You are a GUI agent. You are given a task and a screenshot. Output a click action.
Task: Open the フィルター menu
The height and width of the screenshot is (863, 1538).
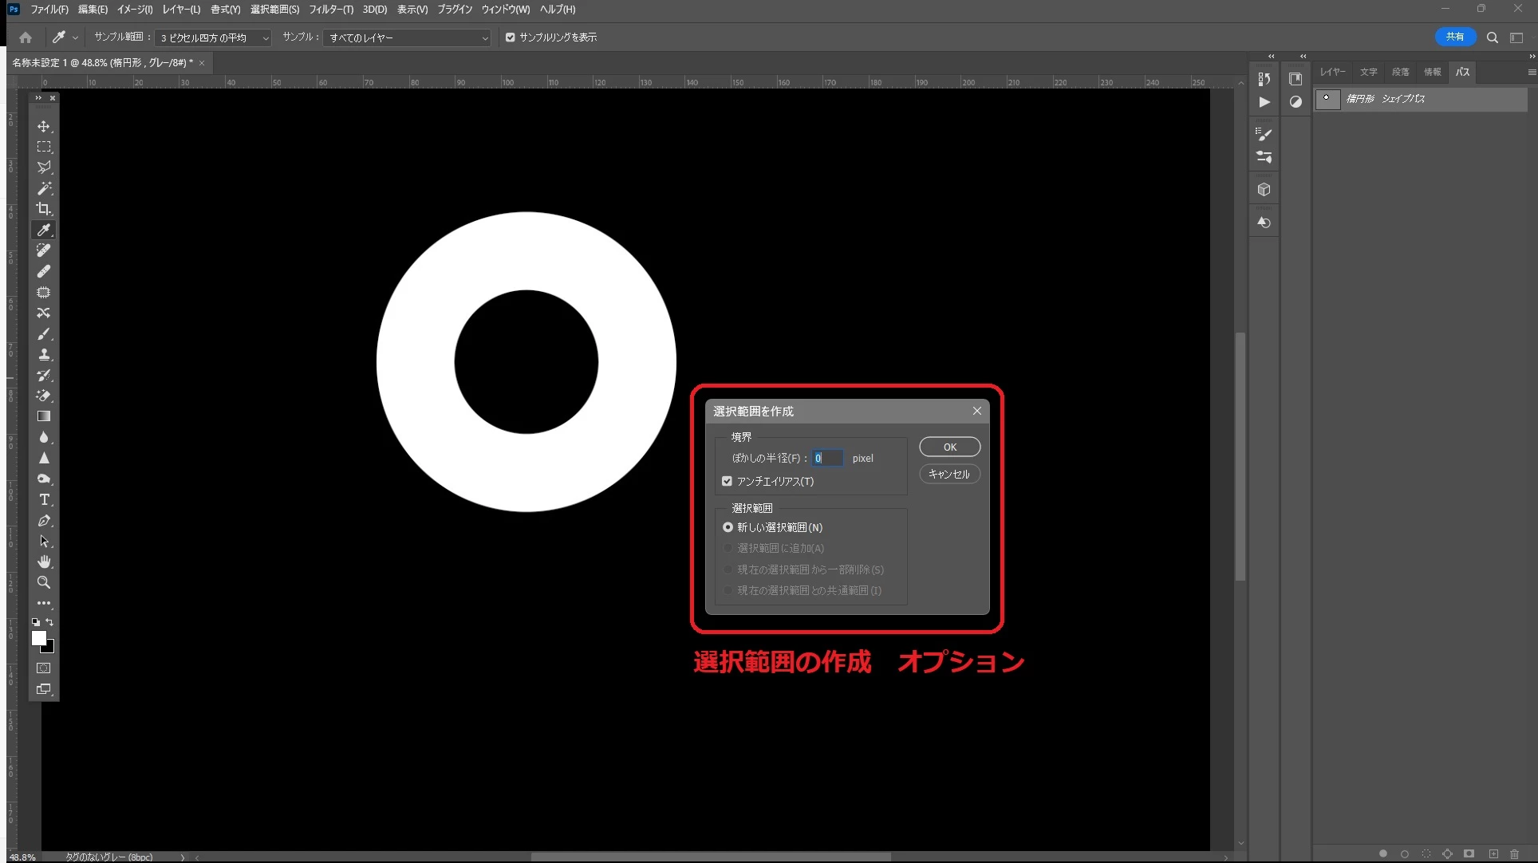pyautogui.click(x=330, y=10)
